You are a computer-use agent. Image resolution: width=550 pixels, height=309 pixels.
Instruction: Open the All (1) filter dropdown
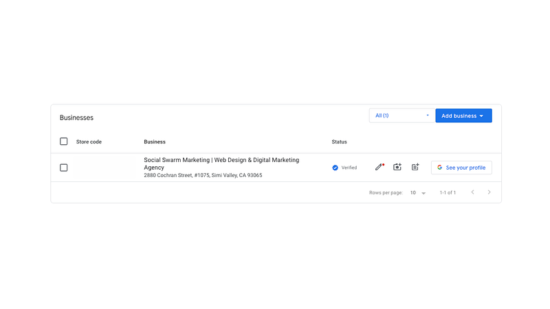401,115
